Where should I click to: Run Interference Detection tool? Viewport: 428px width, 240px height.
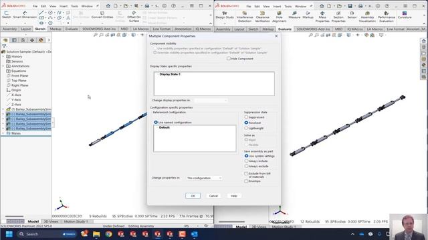(x=245, y=17)
